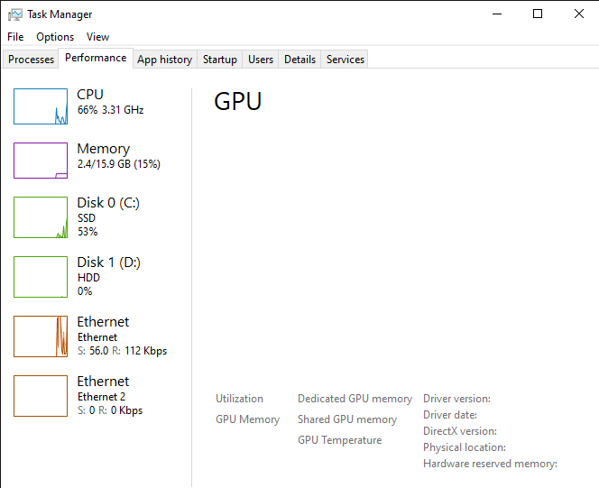
Task: Open the Disk 0 (C:) graph thumbnail
Action: [41, 217]
